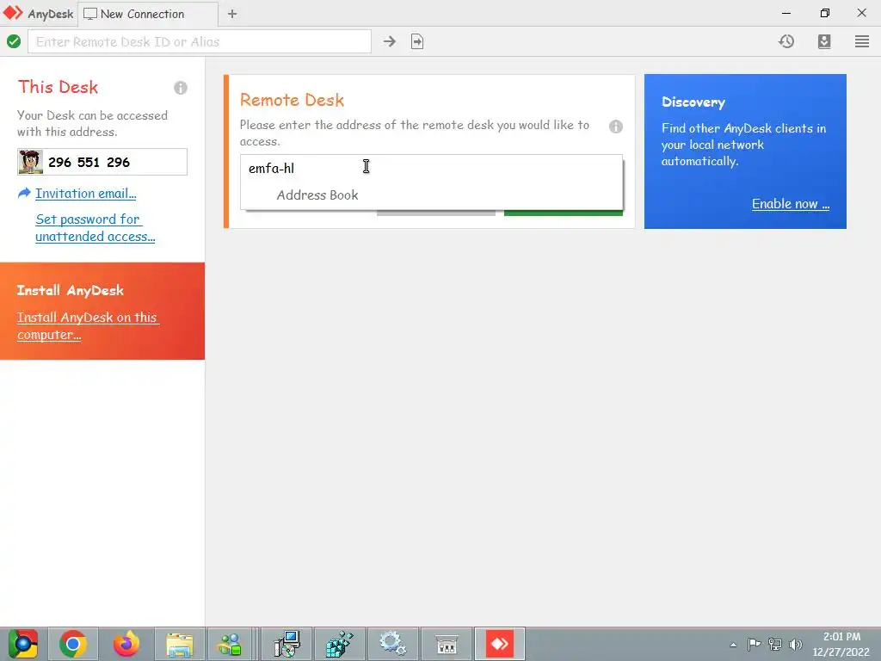
Task: Click the network icon in the system tray
Action: click(x=775, y=644)
